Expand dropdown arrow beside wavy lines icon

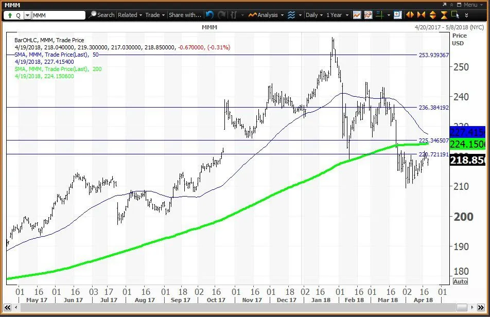click(300, 15)
